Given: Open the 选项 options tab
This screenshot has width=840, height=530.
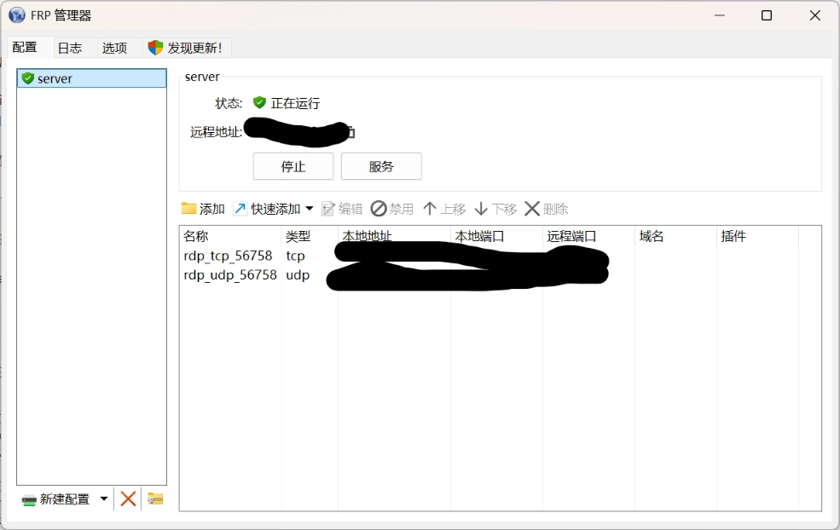Looking at the screenshot, I should point(114,48).
